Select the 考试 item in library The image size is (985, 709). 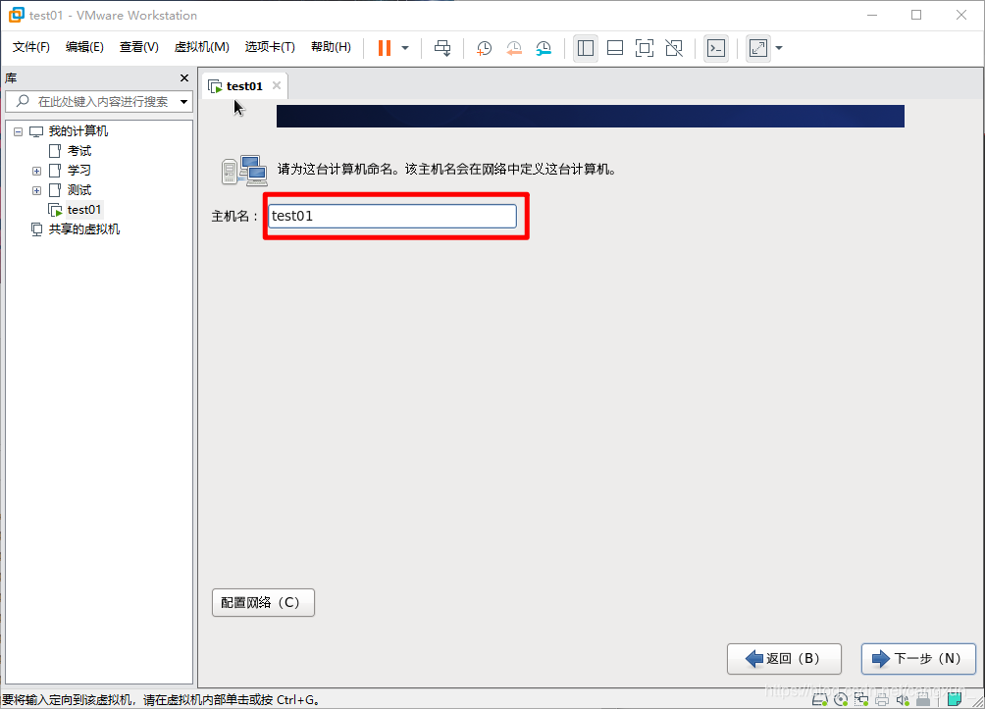[x=79, y=151]
